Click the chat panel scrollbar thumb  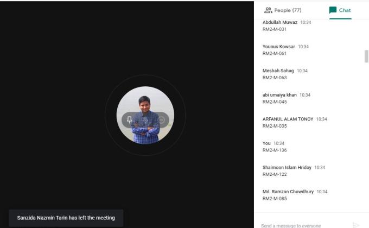366,56
